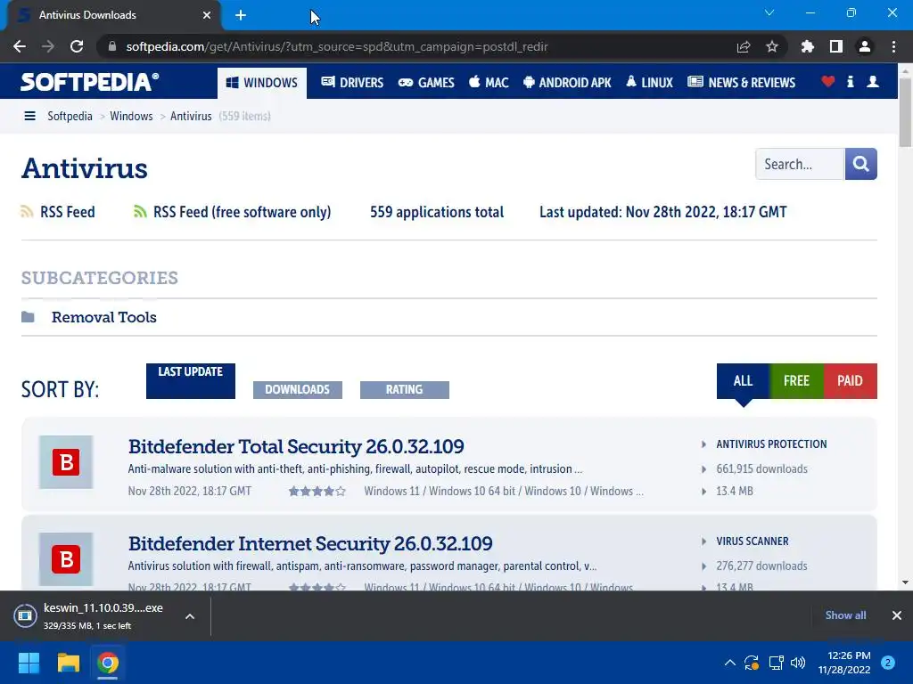
Task: Switch to the Drivers section
Action: (352, 83)
